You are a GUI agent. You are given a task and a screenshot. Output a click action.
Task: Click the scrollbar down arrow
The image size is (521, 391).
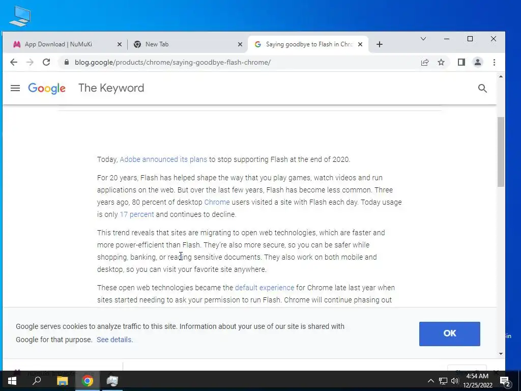pyautogui.click(x=501, y=354)
